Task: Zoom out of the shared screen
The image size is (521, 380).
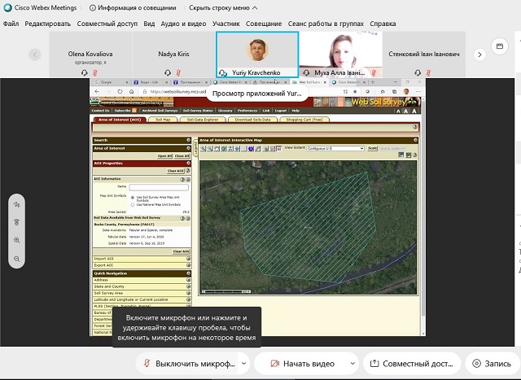Action: click(x=16, y=259)
